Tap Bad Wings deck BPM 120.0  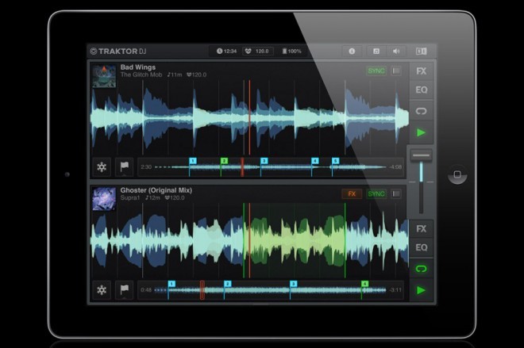point(197,75)
